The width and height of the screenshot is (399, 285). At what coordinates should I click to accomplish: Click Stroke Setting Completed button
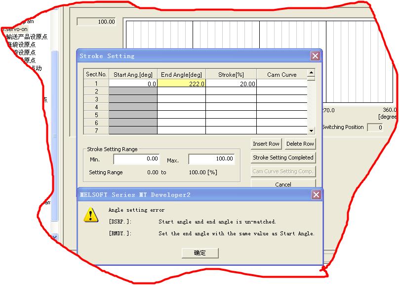pyautogui.click(x=283, y=158)
